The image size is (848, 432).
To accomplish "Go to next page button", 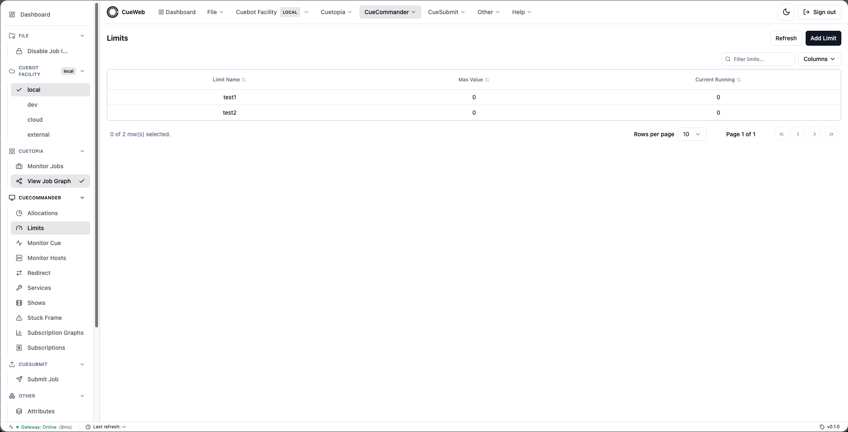I will pos(815,134).
